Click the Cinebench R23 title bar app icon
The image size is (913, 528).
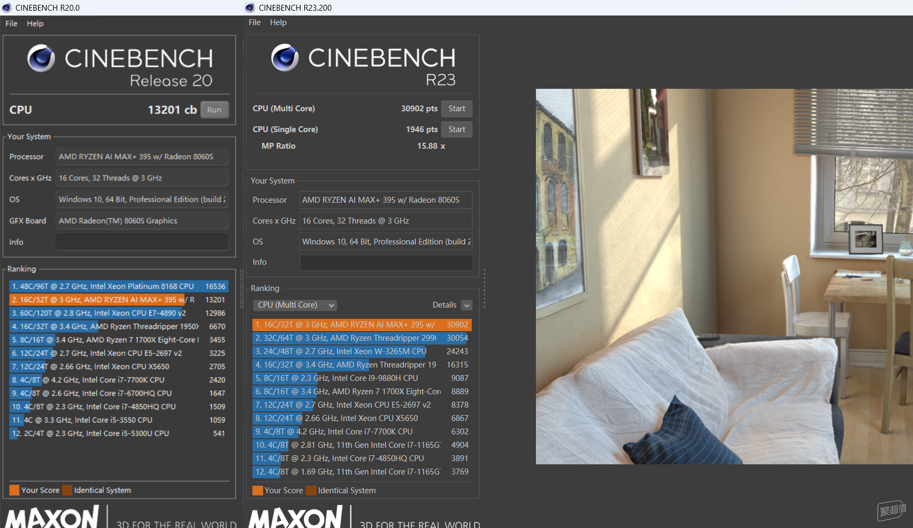250,7
